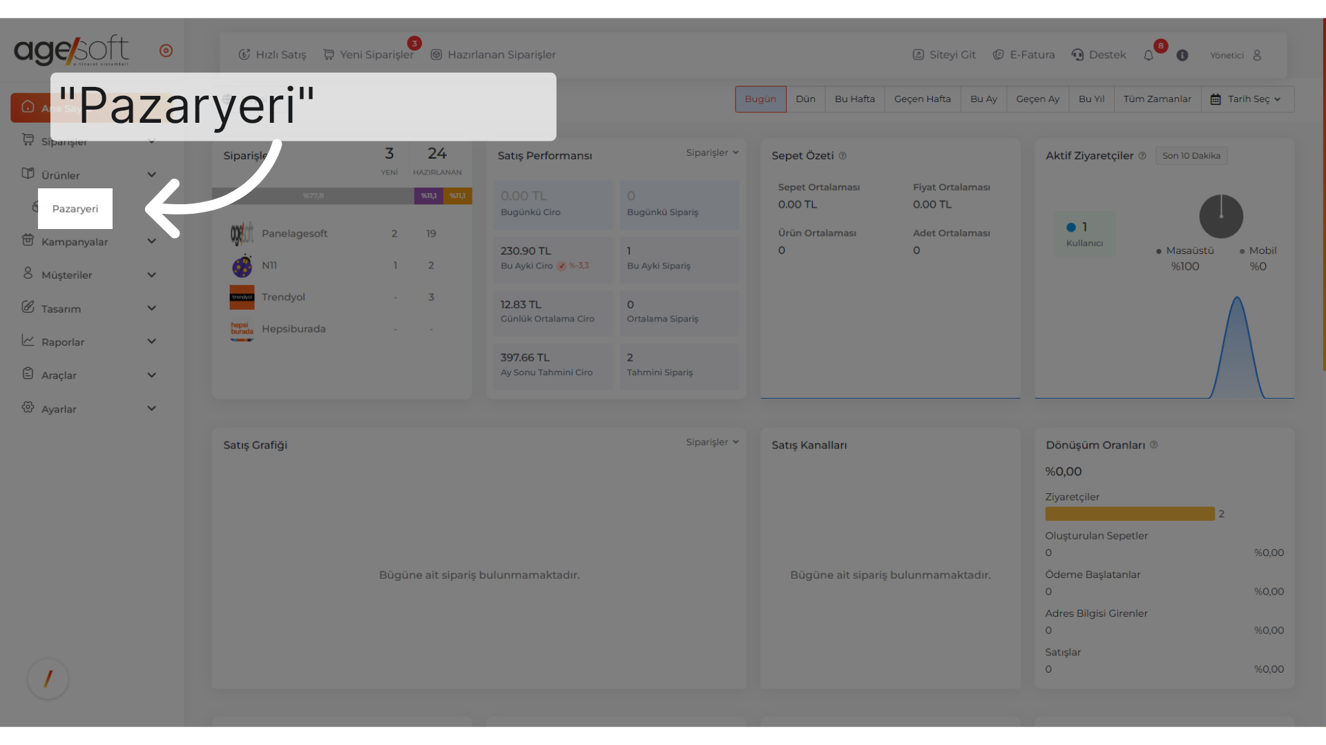
Task: Select Dün date filter
Action: (x=805, y=99)
